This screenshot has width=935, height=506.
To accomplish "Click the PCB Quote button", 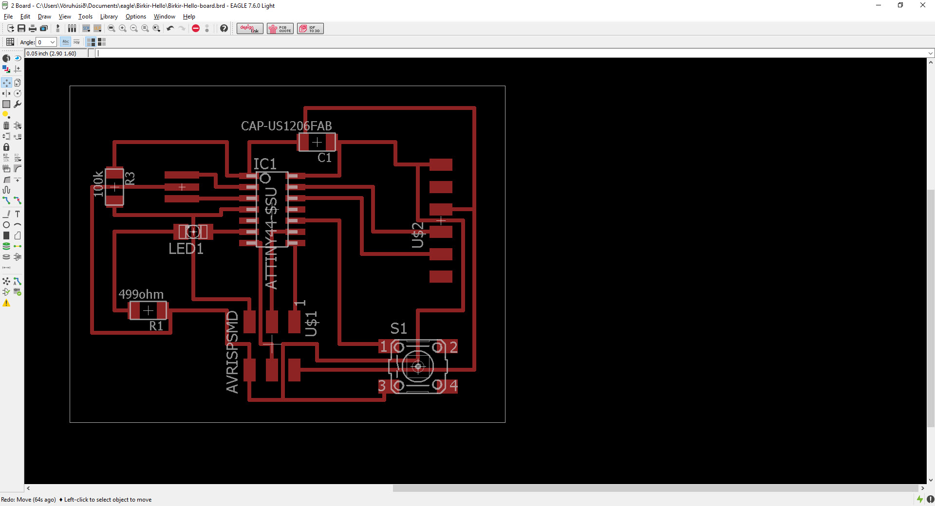I will point(280,28).
